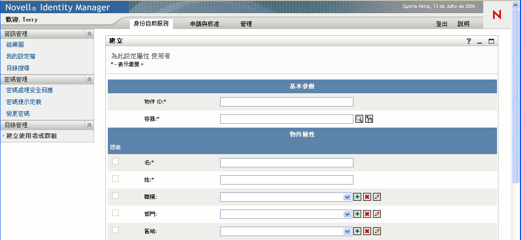
Task: Click the 容器 input field
Action: coord(286,119)
